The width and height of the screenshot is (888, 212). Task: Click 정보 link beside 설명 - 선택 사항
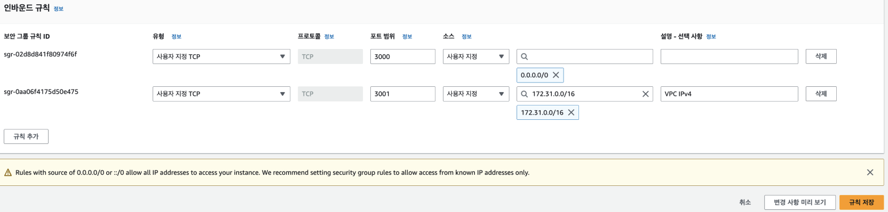point(711,37)
